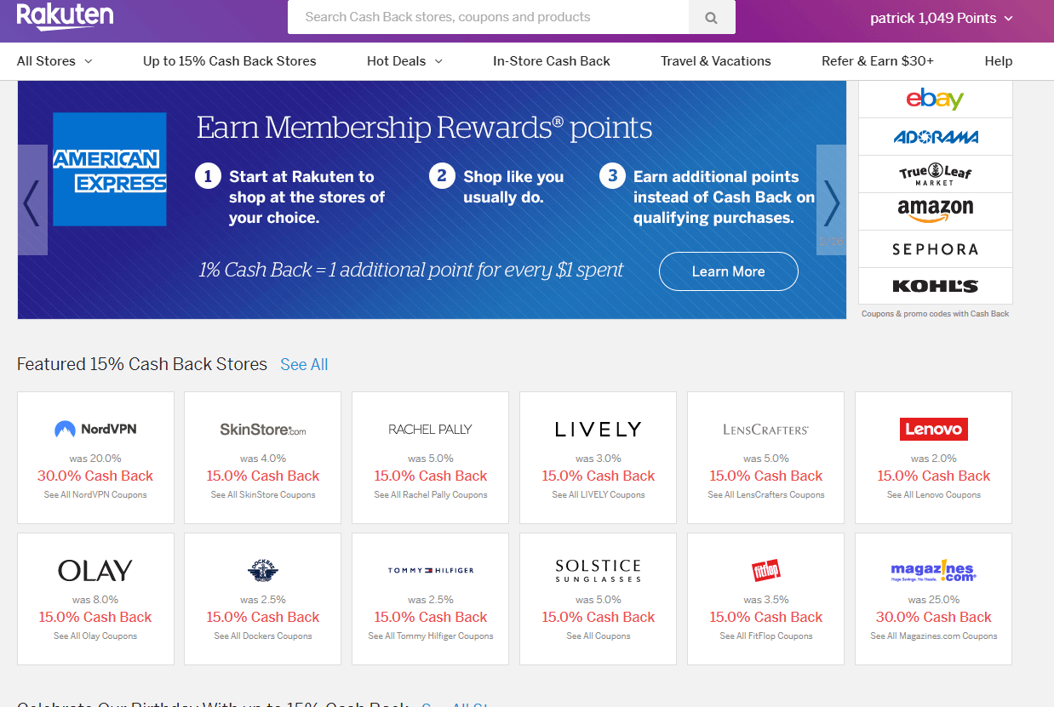1054x707 pixels.
Task: Open the patrick account points dropdown
Action: (x=942, y=18)
